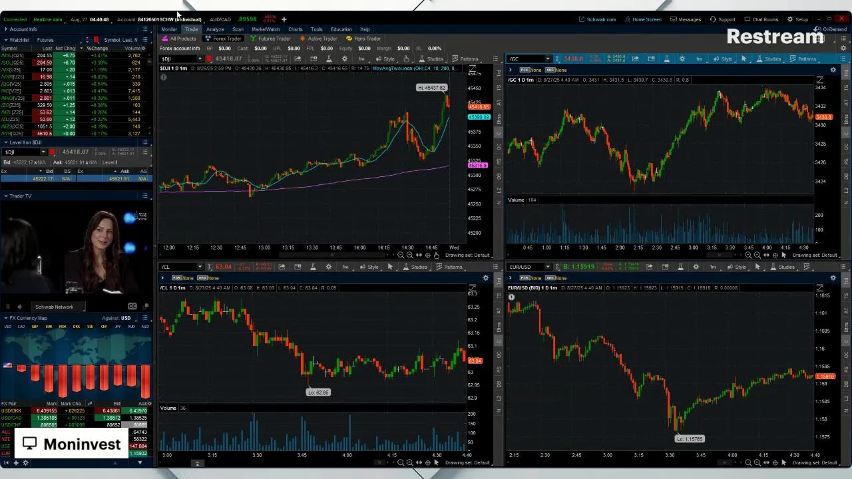Toggle OnDemand mode

pyautogui.click(x=831, y=29)
